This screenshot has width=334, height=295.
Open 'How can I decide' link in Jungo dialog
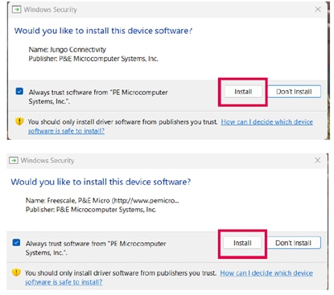pyautogui.click(x=171, y=126)
